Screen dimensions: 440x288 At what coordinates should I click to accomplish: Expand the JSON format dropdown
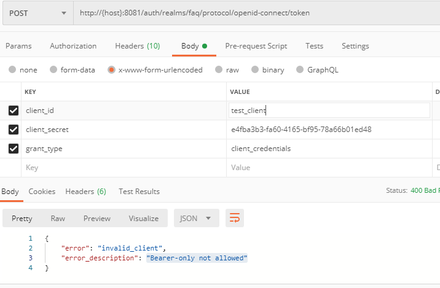(x=197, y=218)
